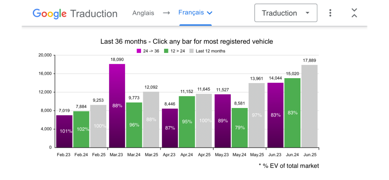This screenshot has height=180, width=389.
Task: Click the arrow between Anglais and Français
Action: click(x=166, y=13)
